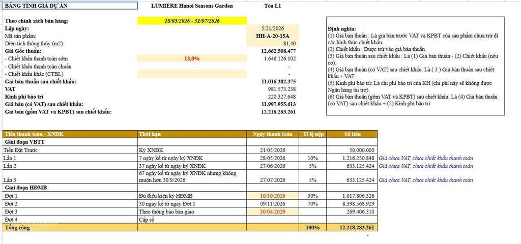
Task: Select the blue VAT note beside Lần 1
Action: [x=426, y=158]
